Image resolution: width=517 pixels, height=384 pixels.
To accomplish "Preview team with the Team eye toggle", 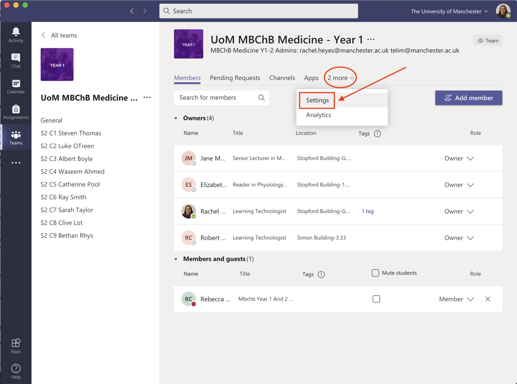I will click(487, 40).
